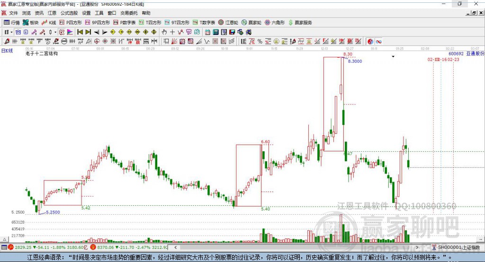Click the blue infinity loop icon
The height and width of the screenshot is (262, 485).
(x=378, y=42)
